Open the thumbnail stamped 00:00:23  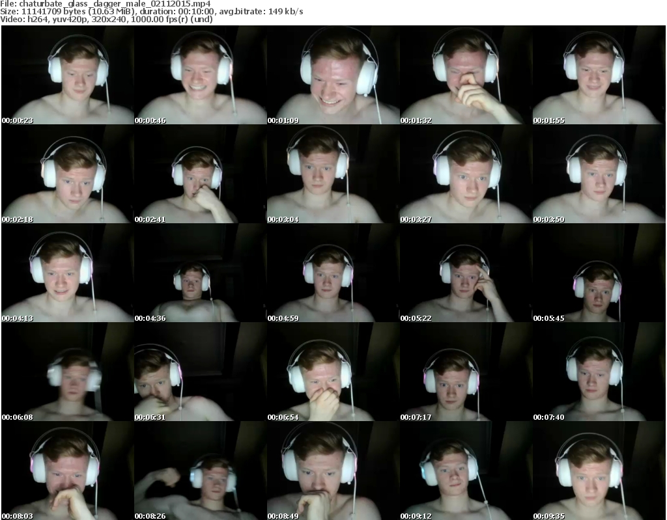click(68, 75)
